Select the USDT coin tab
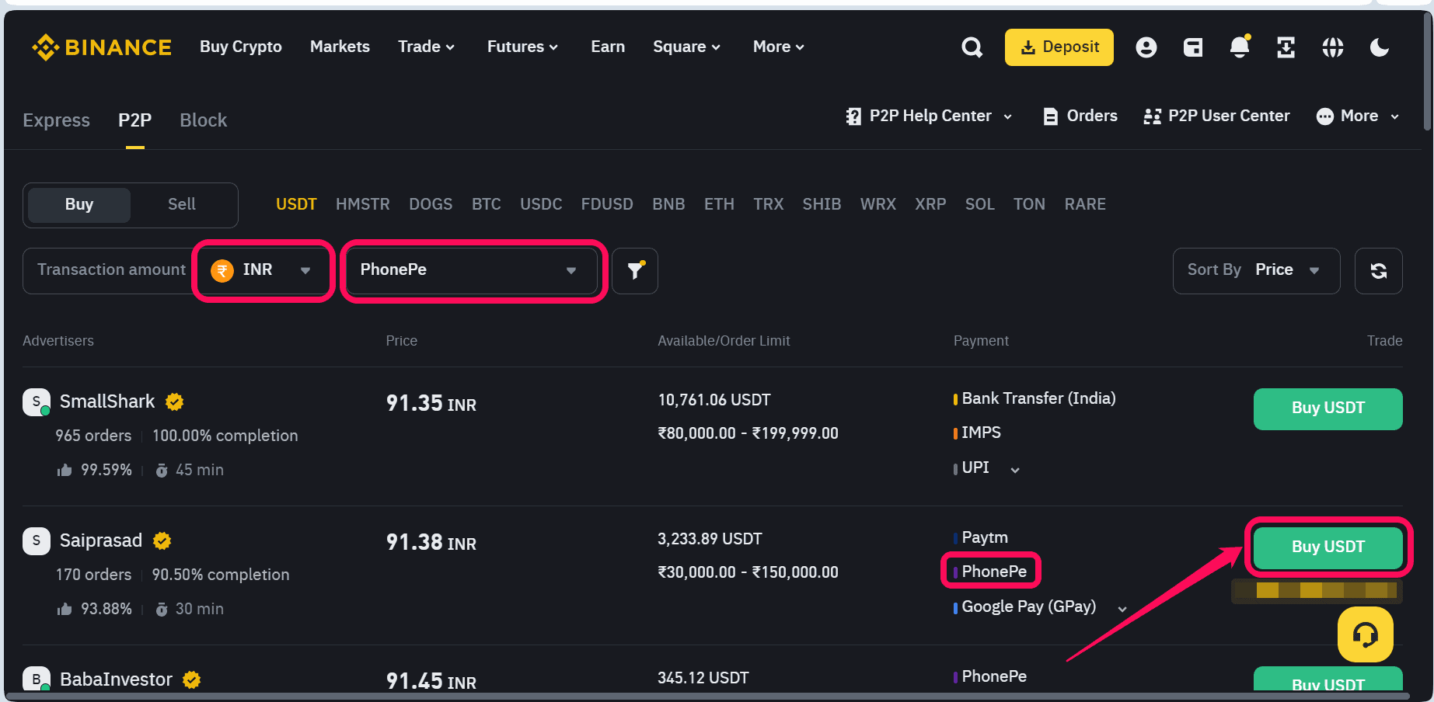The image size is (1434, 702). tap(296, 204)
